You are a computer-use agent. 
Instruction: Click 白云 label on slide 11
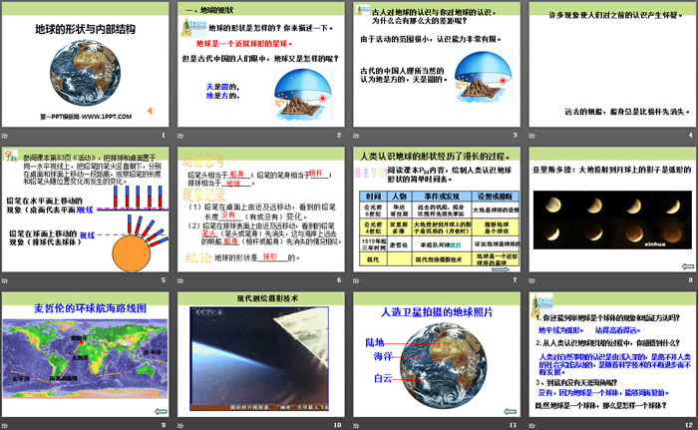click(x=383, y=378)
